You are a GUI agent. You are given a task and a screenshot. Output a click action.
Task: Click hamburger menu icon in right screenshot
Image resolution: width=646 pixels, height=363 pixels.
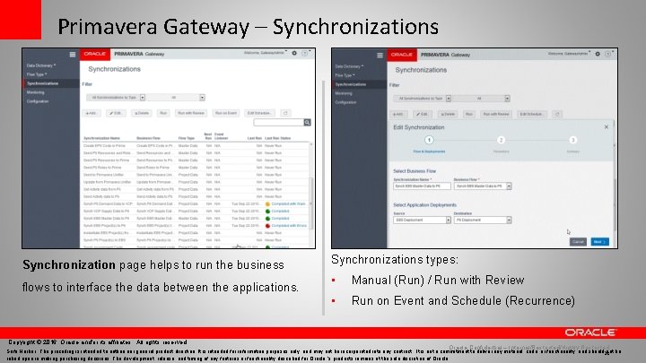tap(380, 56)
